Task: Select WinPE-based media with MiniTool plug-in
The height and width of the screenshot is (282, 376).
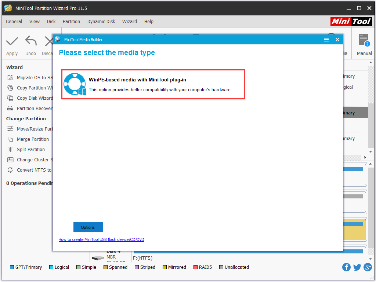Action: 153,84
